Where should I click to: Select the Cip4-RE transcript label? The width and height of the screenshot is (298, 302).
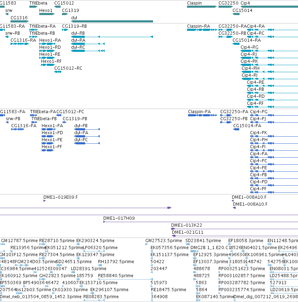(256, 82)
